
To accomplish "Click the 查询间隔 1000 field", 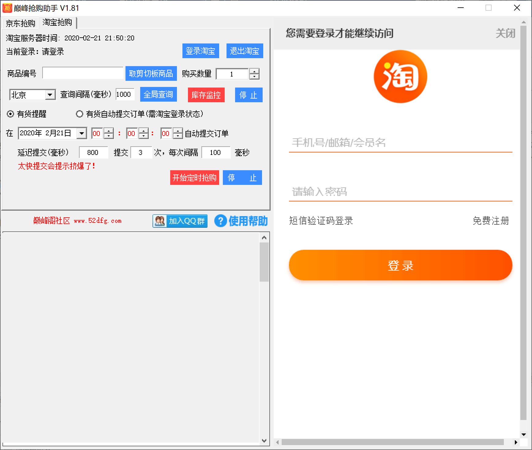I will pos(125,94).
